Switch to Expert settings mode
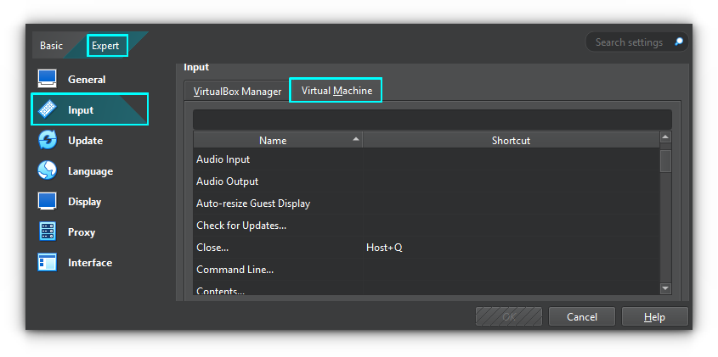The width and height of the screenshot is (718, 357). 106,46
